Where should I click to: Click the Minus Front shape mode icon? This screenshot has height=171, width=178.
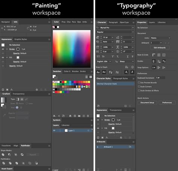9,154
